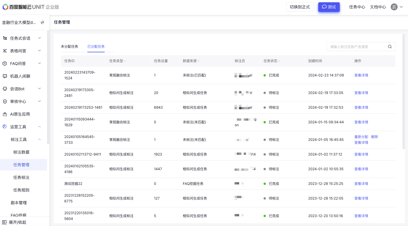Click the 展开/收起 label
This screenshot has height=226, width=408.
(x=18, y=222)
